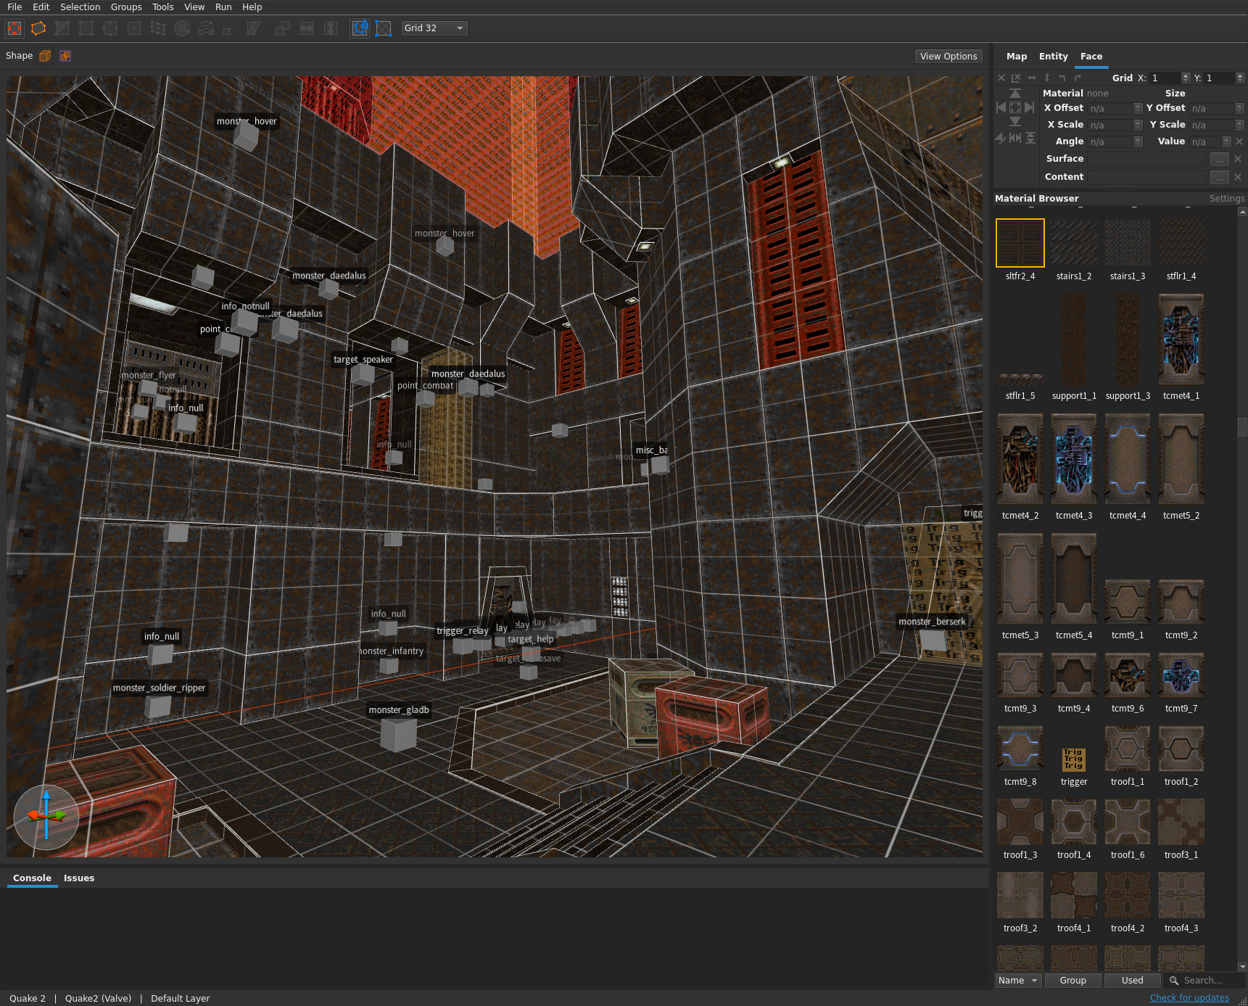Flip the texture vertically in Face panel

(x=1047, y=78)
